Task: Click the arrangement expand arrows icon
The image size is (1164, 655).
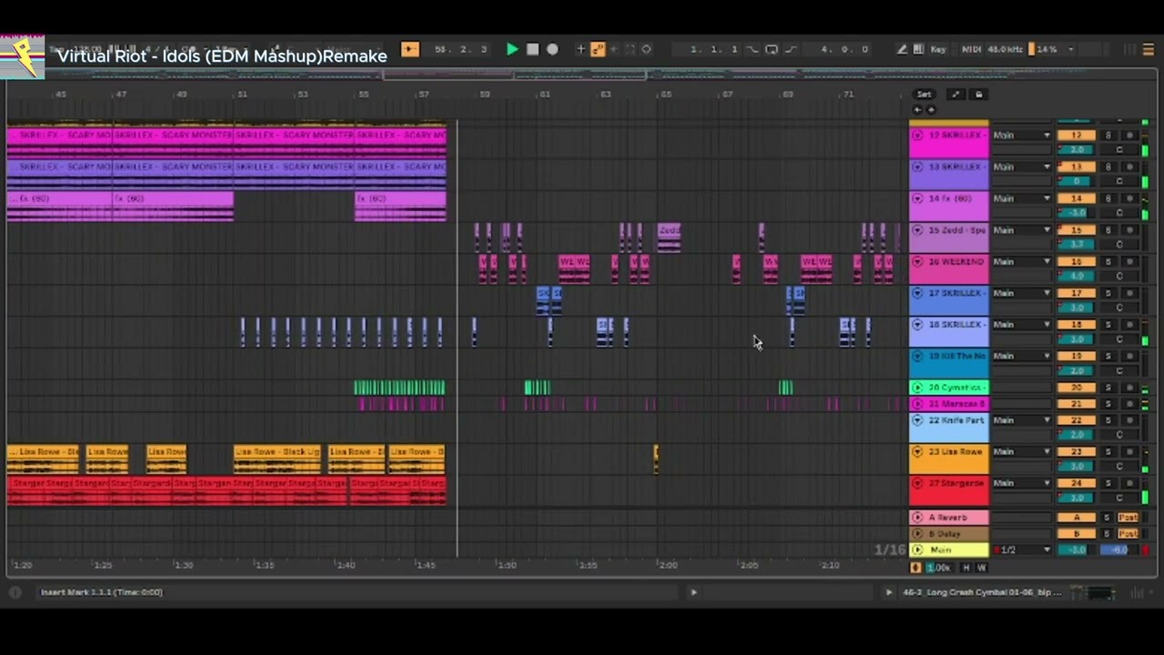Action: coord(955,94)
